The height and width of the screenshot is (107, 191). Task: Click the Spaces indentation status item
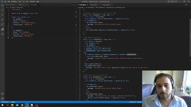coord(139,102)
